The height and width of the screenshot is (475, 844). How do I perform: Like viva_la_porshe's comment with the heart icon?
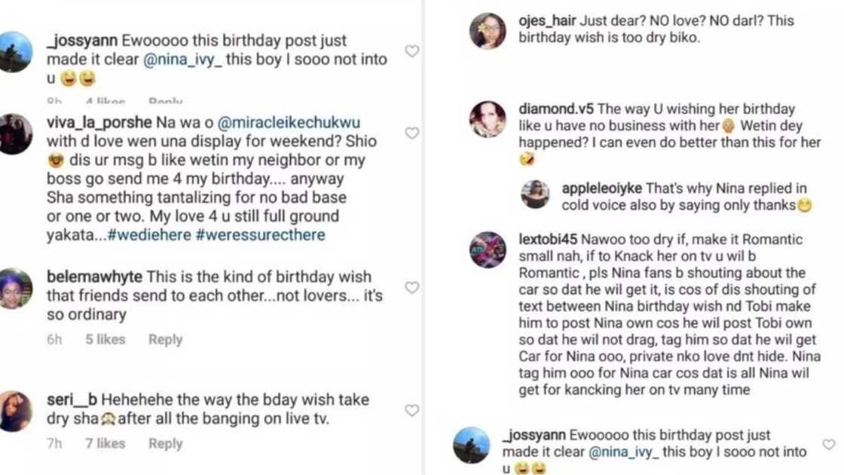coord(411,133)
